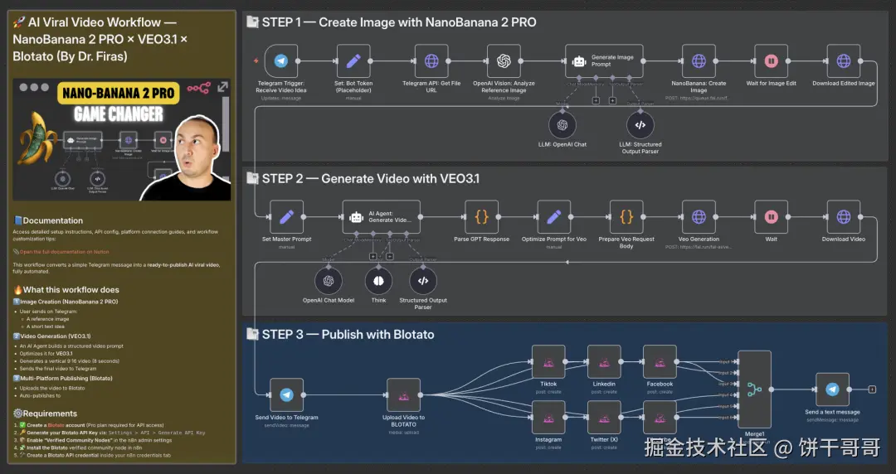This screenshot has height=474, width=896.
Task: Open the full documentation on Notion link
Action: tap(65, 252)
